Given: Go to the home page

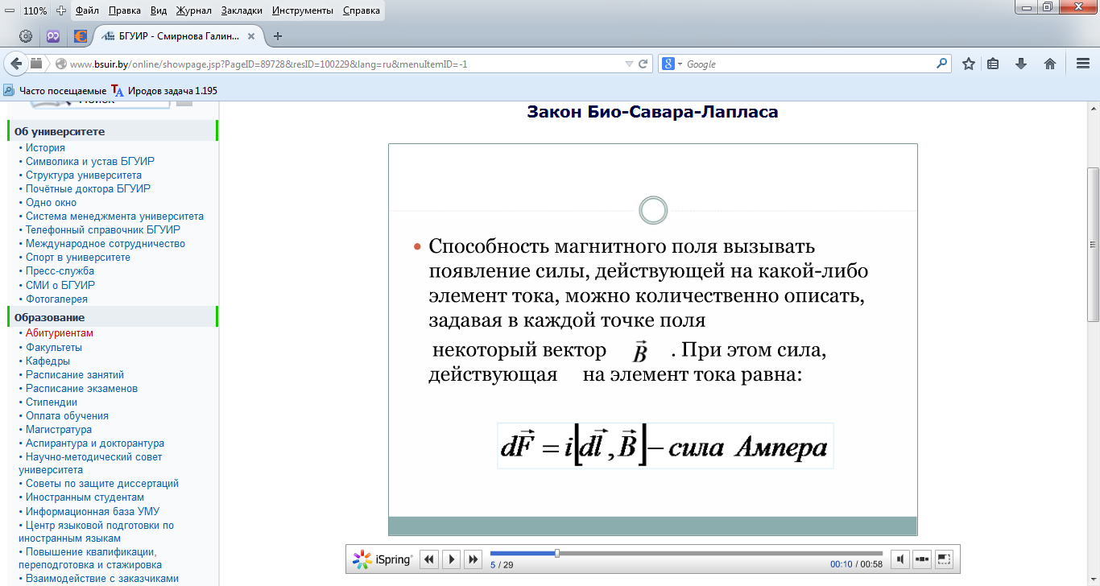Looking at the screenshot, I should click(1050, 64).
